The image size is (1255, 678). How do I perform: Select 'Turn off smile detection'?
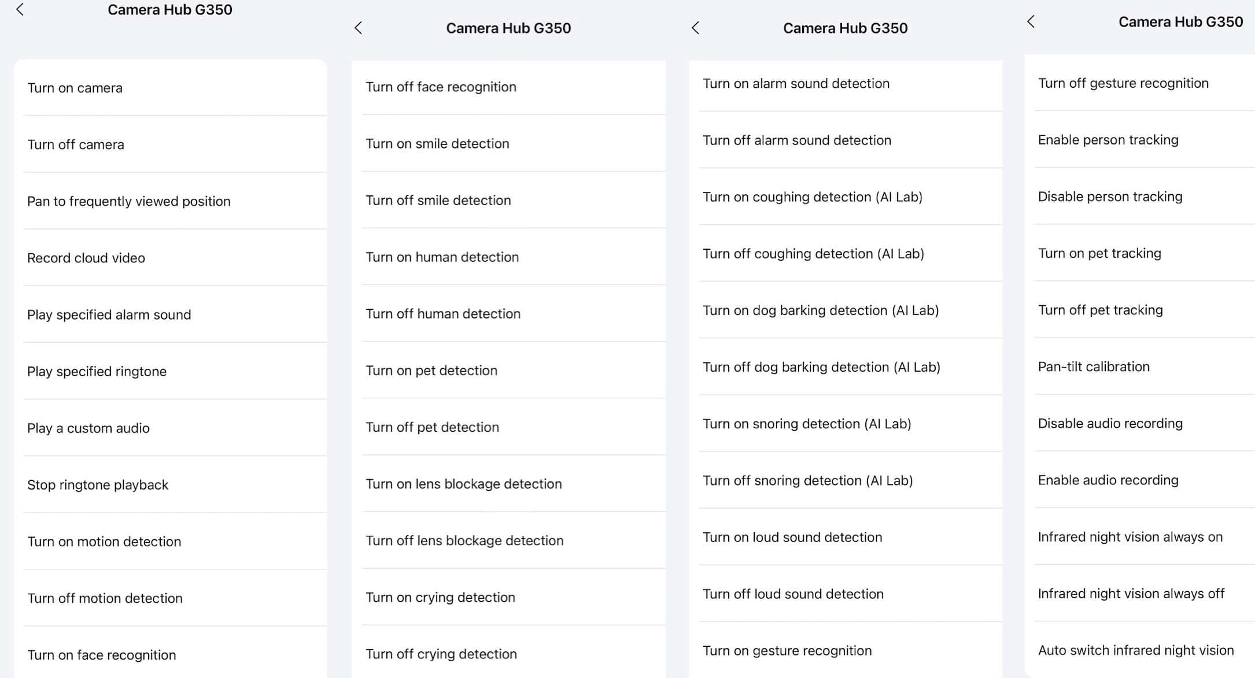click(438, 200)
